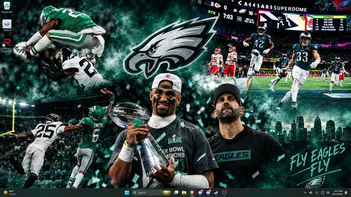Switch to the Brave browser on taskbar

coord(192,192)
